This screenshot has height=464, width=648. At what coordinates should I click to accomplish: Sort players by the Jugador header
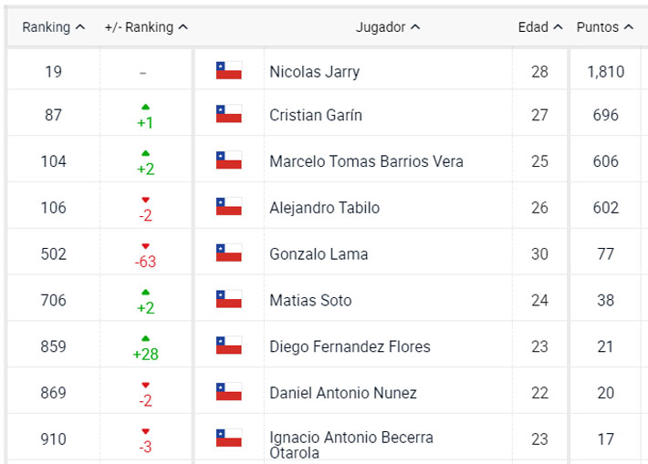tap(388, 27)
